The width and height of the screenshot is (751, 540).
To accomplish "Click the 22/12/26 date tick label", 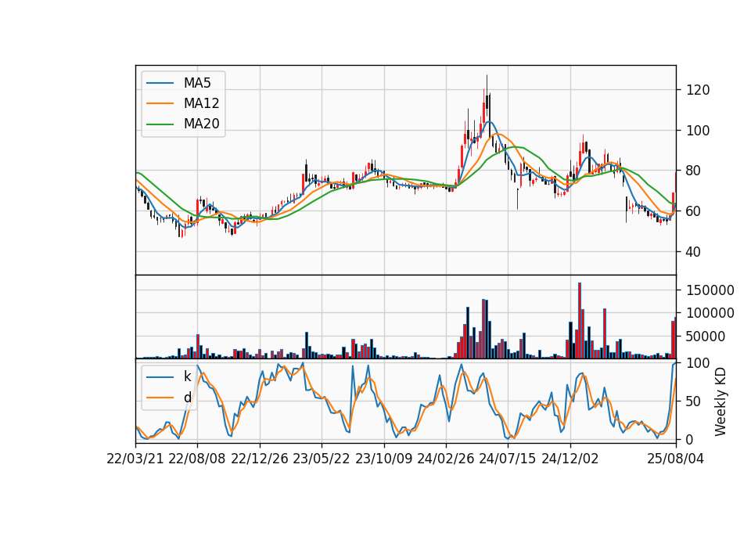I will (260, 459).
